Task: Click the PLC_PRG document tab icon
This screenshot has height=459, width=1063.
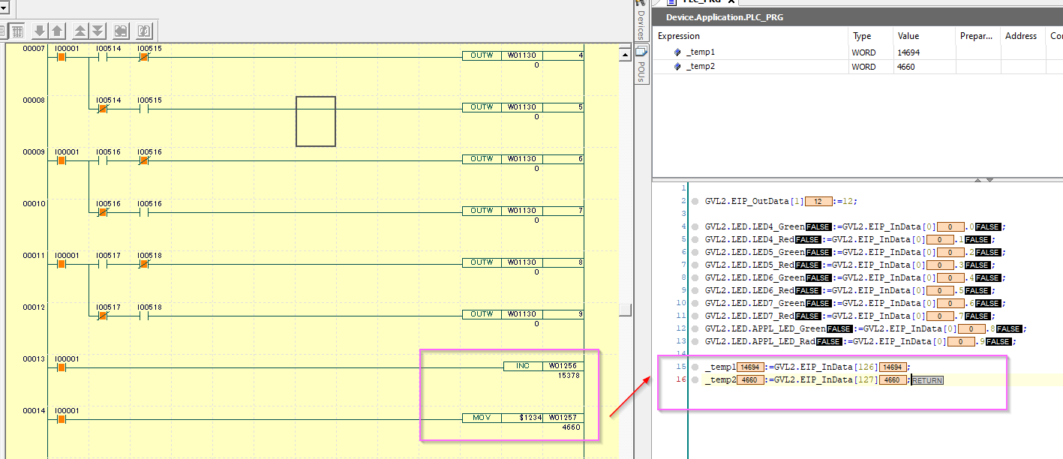Action: point(672,2)
